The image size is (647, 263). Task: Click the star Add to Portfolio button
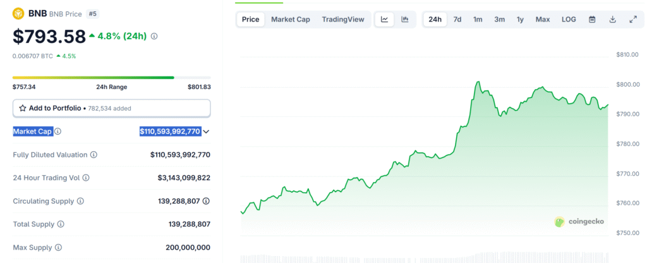click(112, 108)
